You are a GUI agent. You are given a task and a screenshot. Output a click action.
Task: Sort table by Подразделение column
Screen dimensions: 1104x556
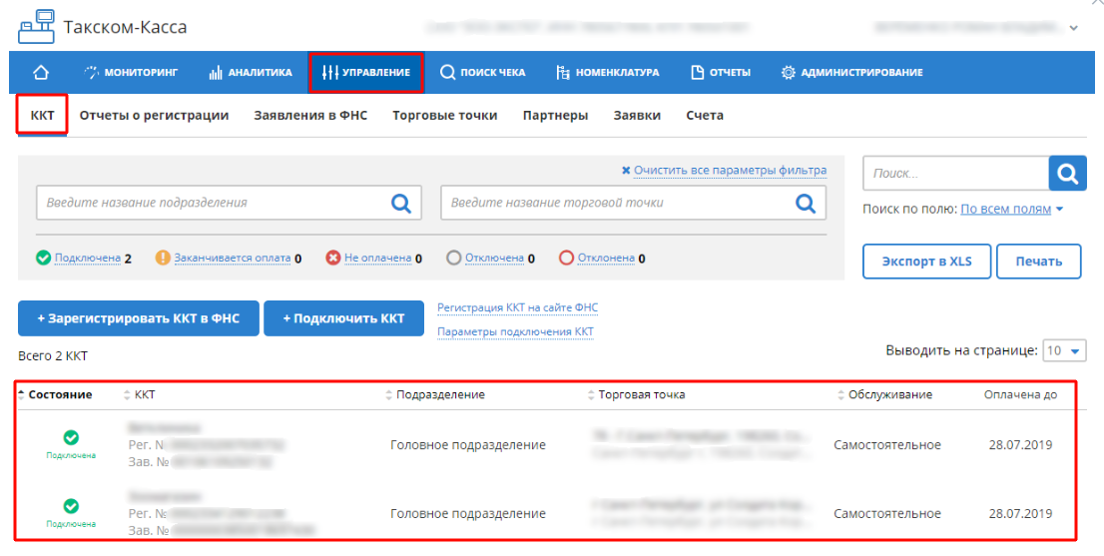coord(435,395)
